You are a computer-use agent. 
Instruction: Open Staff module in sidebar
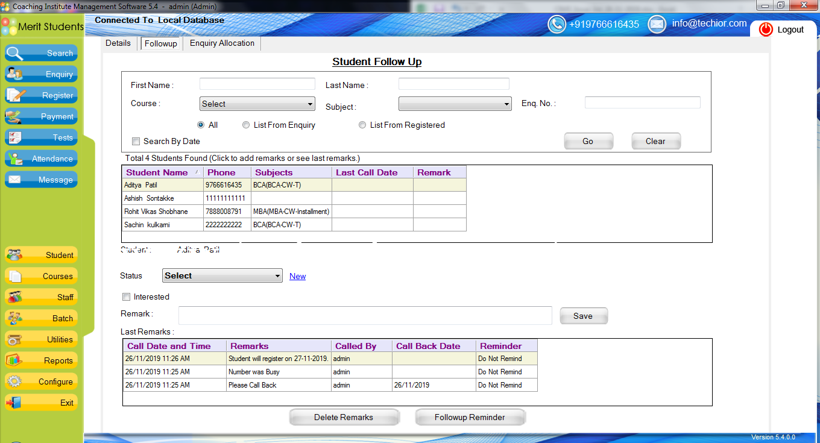coord(42,297)
